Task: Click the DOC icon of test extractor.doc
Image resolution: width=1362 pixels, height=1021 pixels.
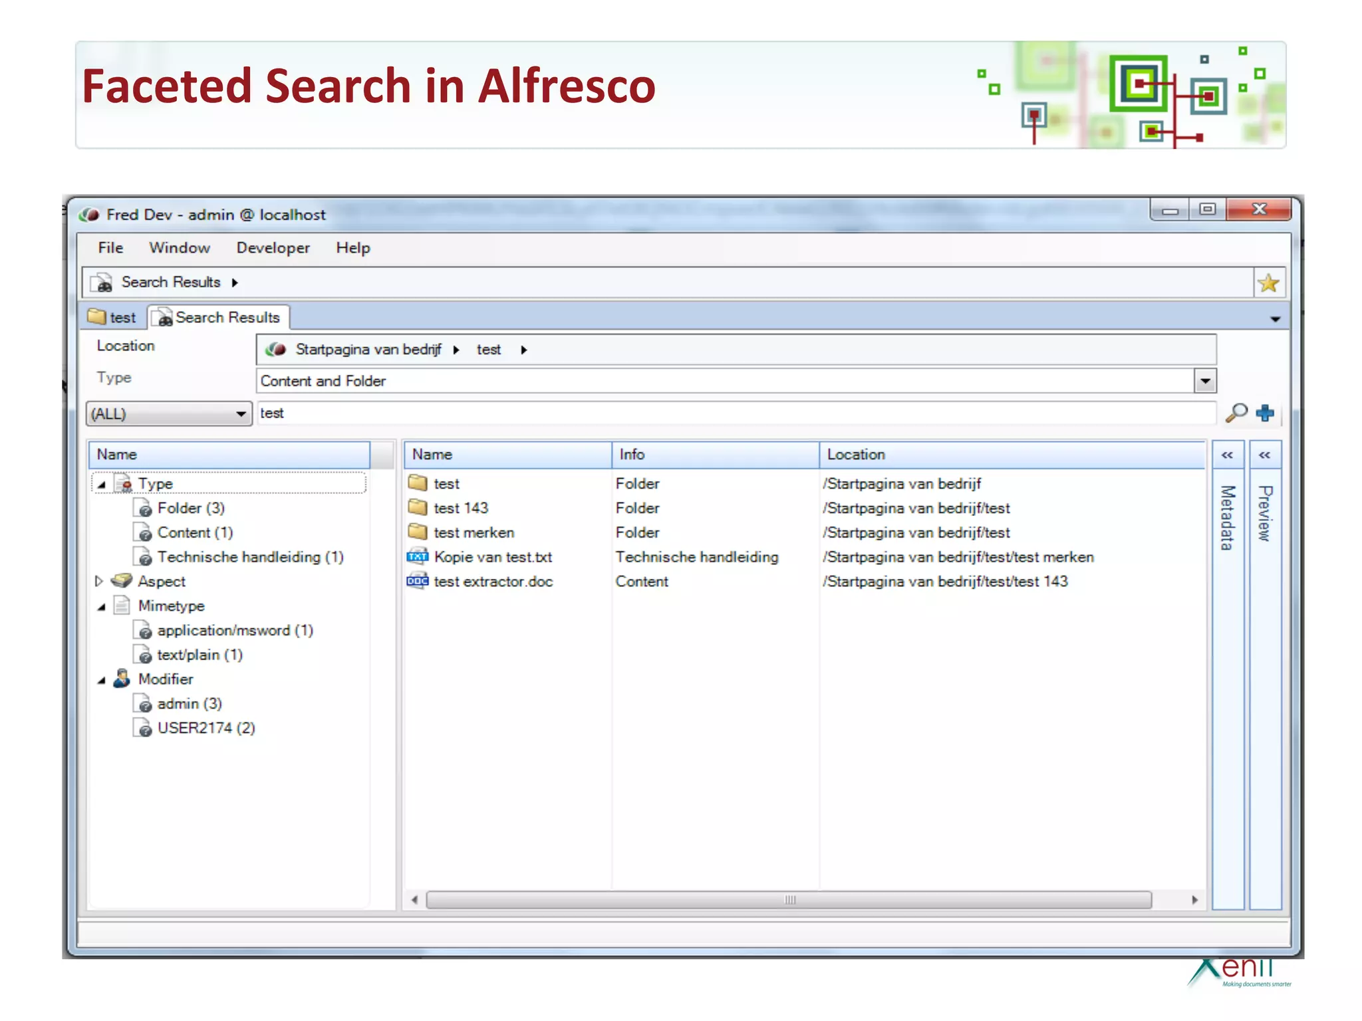Action: 418,581
